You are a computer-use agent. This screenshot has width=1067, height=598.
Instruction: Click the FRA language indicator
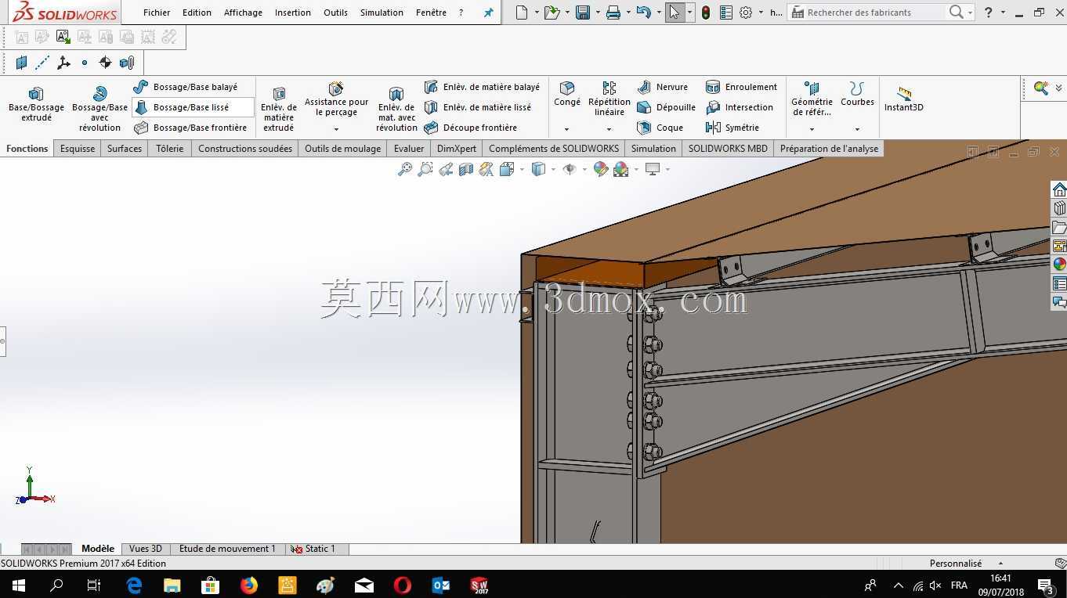959,585
